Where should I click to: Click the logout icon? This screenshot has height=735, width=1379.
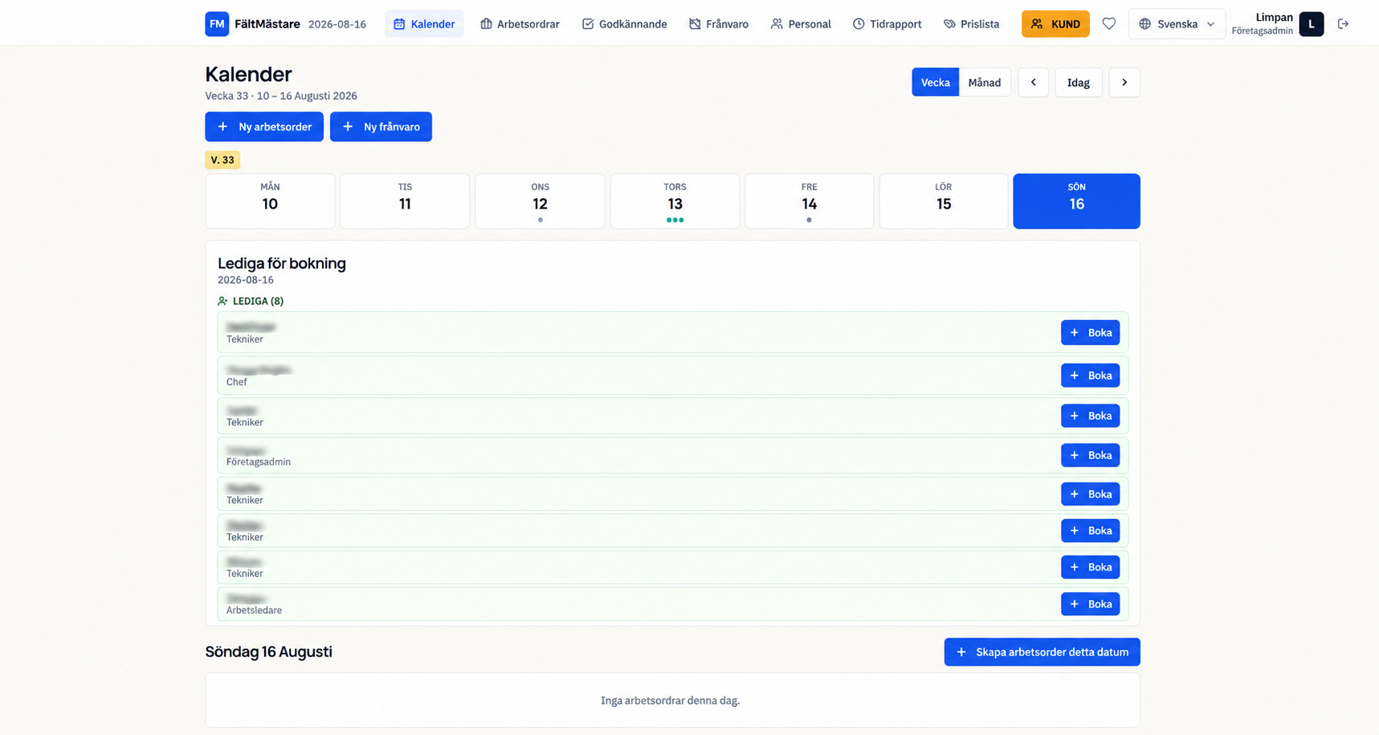[x=1343, y=24]
